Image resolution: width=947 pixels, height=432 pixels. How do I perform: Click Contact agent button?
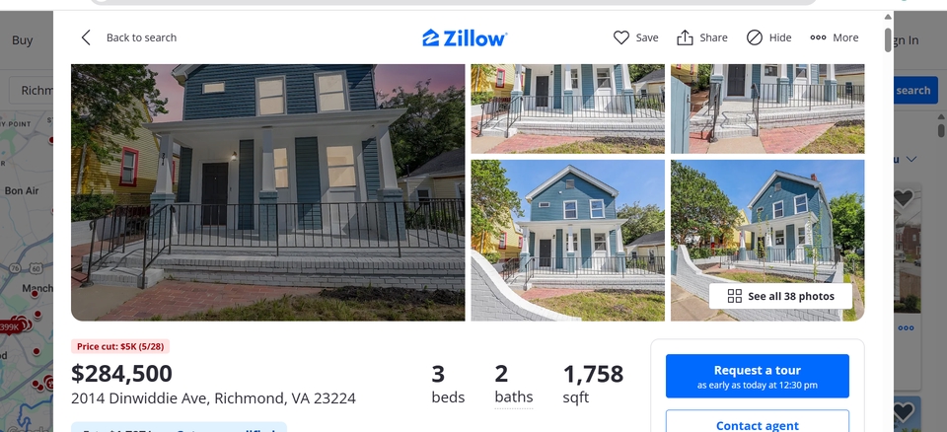tap(758, 425)
